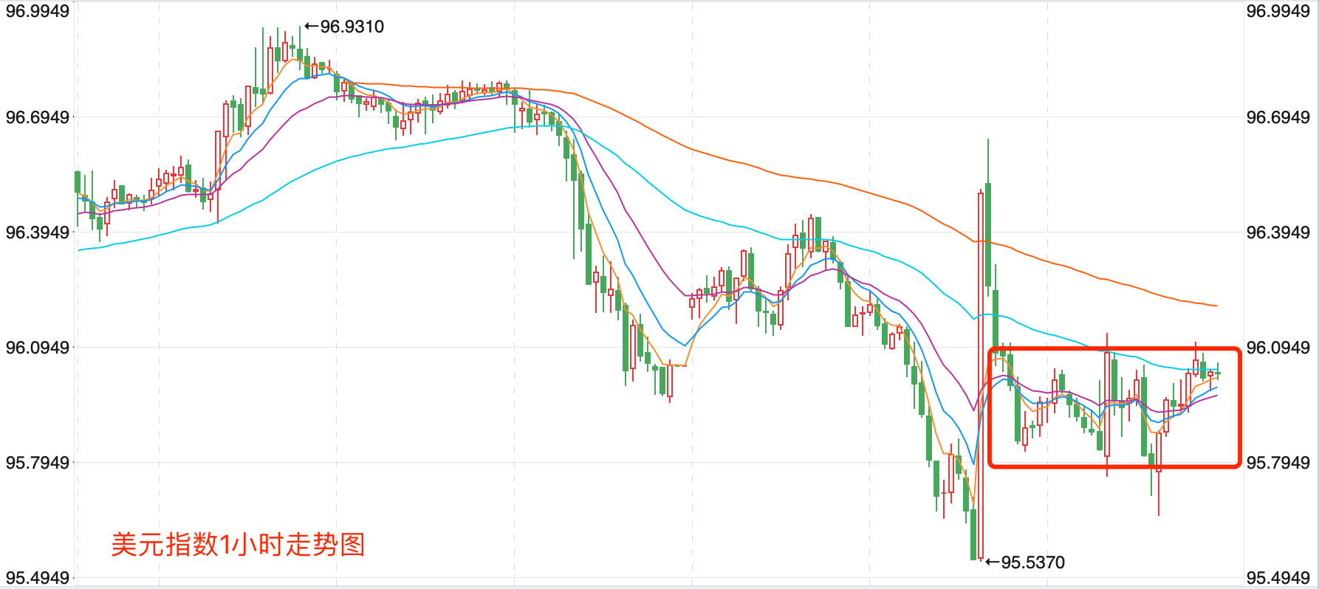Click the tall red candle above 95.5370 low
The width and height of the screenshot is (1319, 589).
(981, 369)
